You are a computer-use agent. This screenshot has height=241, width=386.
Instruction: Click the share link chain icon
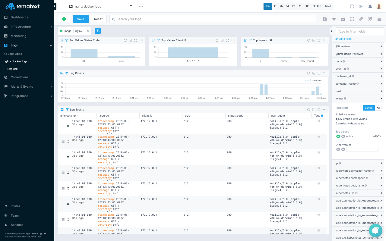(x=361, y=19)
